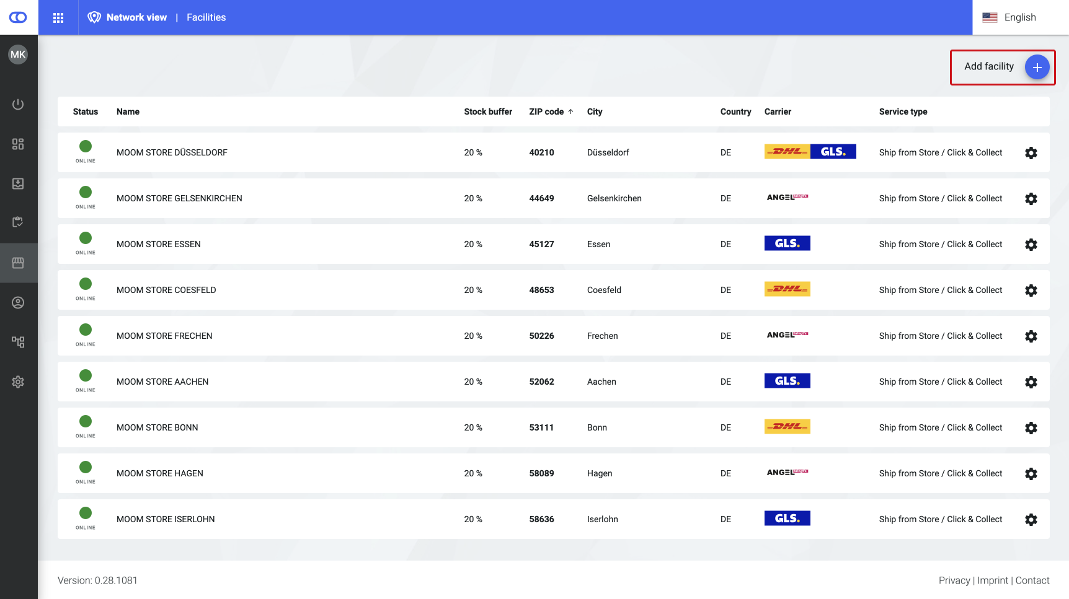This screenshot has height=599, width=1069.
Task: Open the dashboard tiles sidebar icon
Action: [18, 144]
